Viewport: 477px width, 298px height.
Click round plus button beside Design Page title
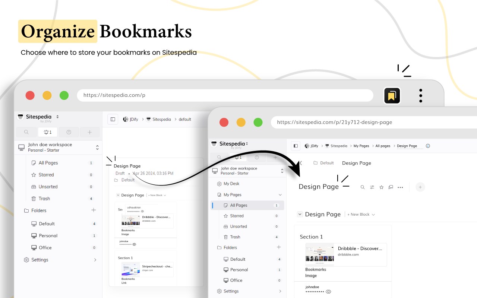[x=420, y=187]
